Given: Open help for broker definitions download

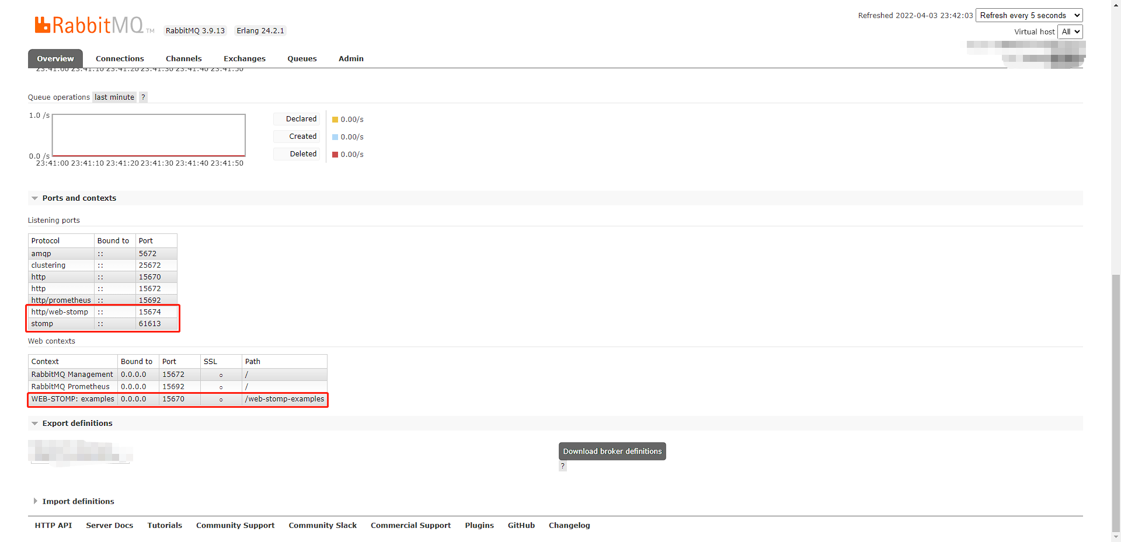Looking at the screenshot, I should (x=563, y=466).
